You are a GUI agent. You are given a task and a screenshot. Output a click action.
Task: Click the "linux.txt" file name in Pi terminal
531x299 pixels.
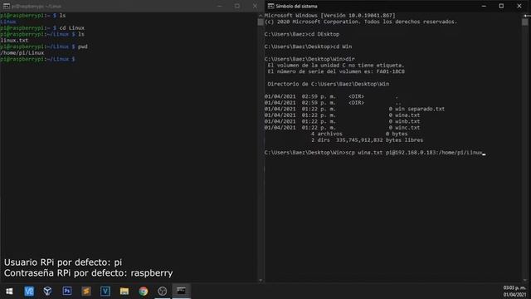[x=14, y=41]
